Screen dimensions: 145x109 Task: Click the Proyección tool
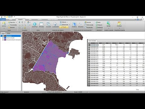[x=89, y=27]
